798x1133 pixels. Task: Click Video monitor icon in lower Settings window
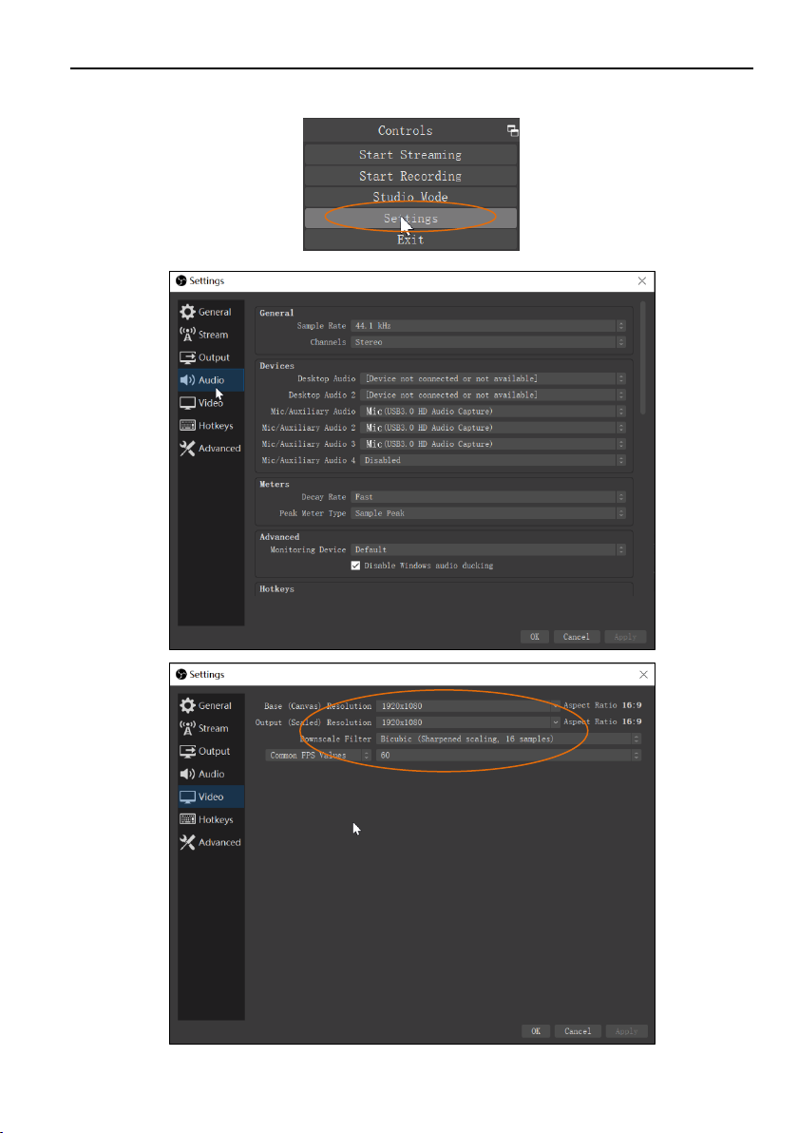(188, 797)
